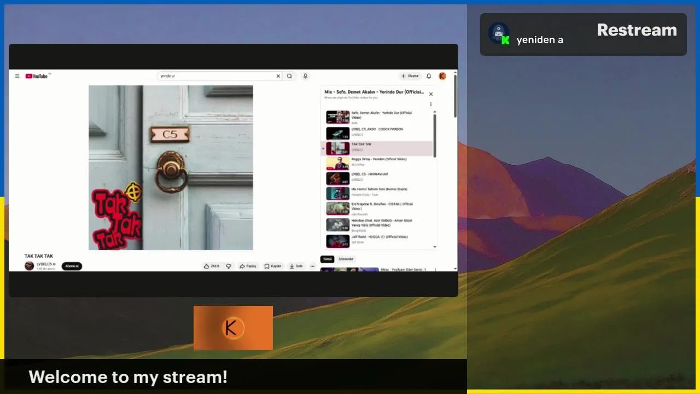Subscribe using the Abone ol button

coord(72,266)
